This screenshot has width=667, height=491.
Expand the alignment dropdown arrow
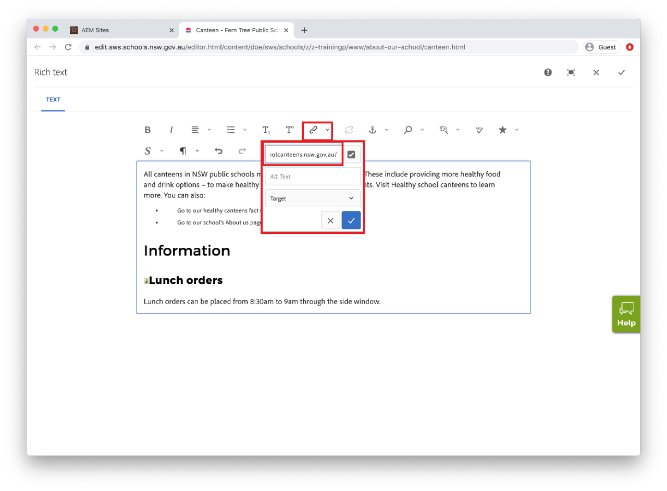point(209,130)
